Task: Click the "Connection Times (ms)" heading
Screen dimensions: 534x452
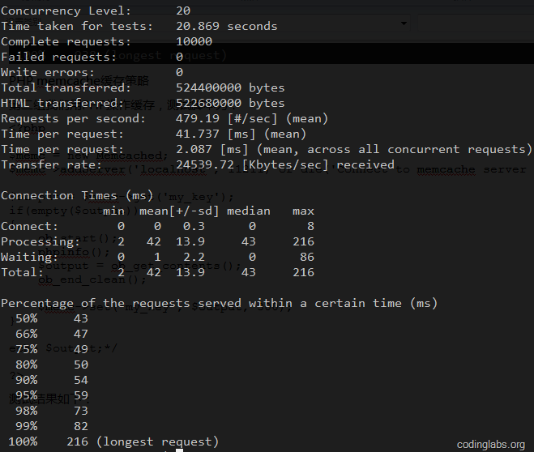Action: coord(77,196)
